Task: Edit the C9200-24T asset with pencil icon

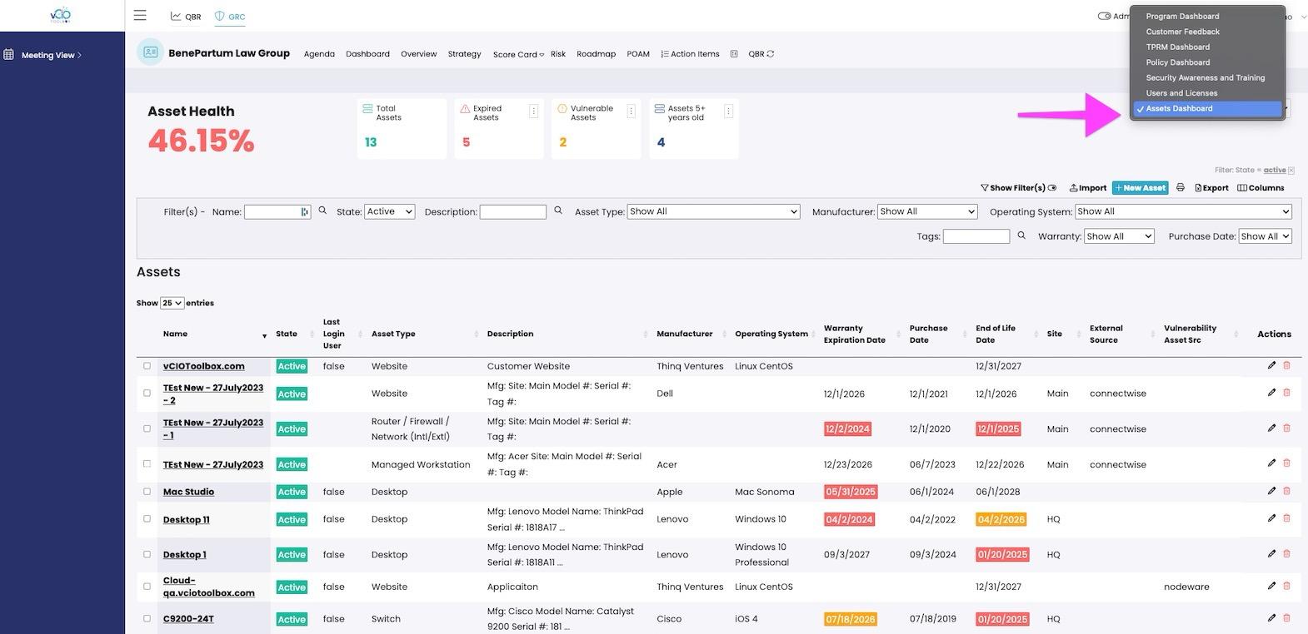Action: click(1271, 618)
